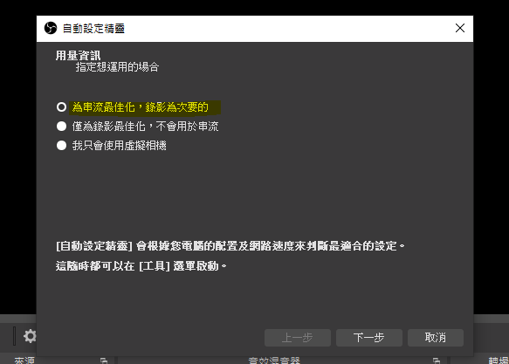This screenshot has width=509, height=364.
Task: Click the OBS logo in the title bar
Action: [x=51, y=28]
